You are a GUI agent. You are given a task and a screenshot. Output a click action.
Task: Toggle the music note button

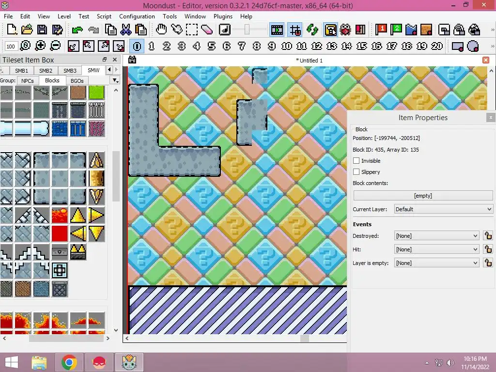[225, 30]
